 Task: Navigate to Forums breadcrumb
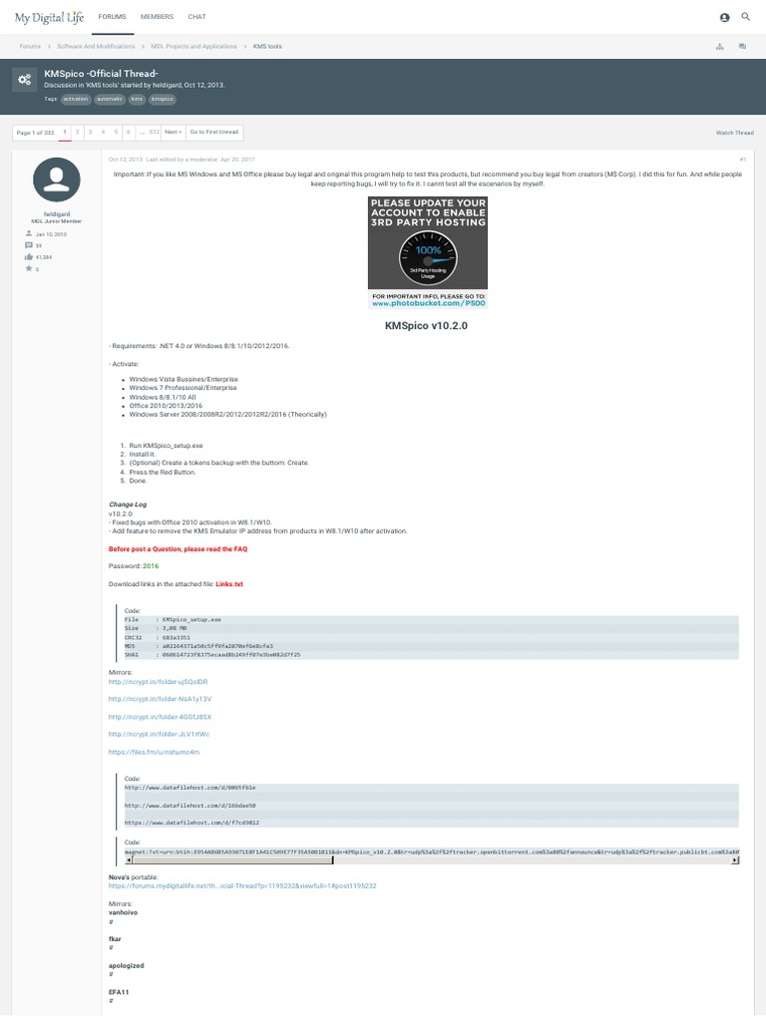tap(30, 46)
